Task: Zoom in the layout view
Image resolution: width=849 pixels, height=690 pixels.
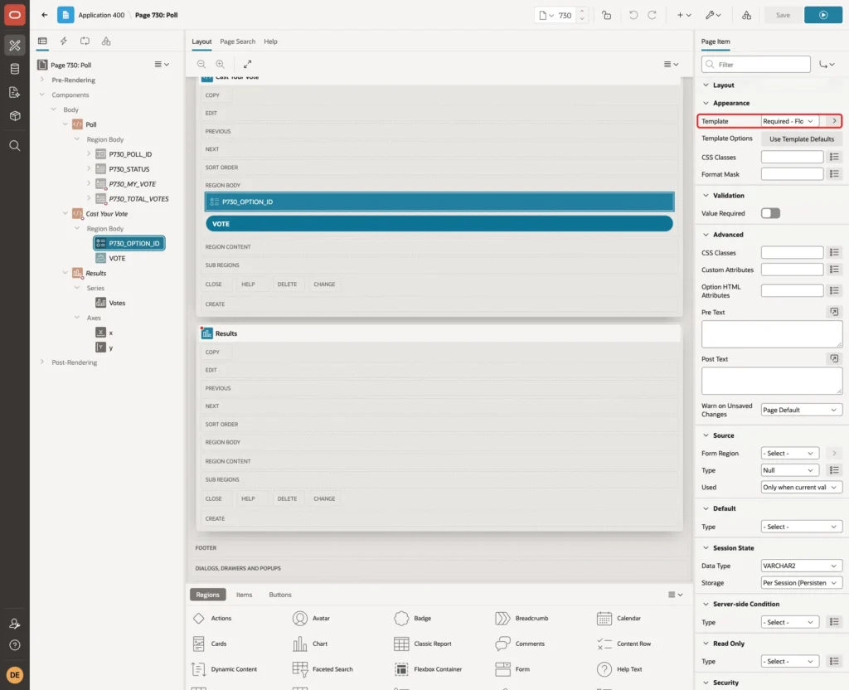Action: click(221, 64)
